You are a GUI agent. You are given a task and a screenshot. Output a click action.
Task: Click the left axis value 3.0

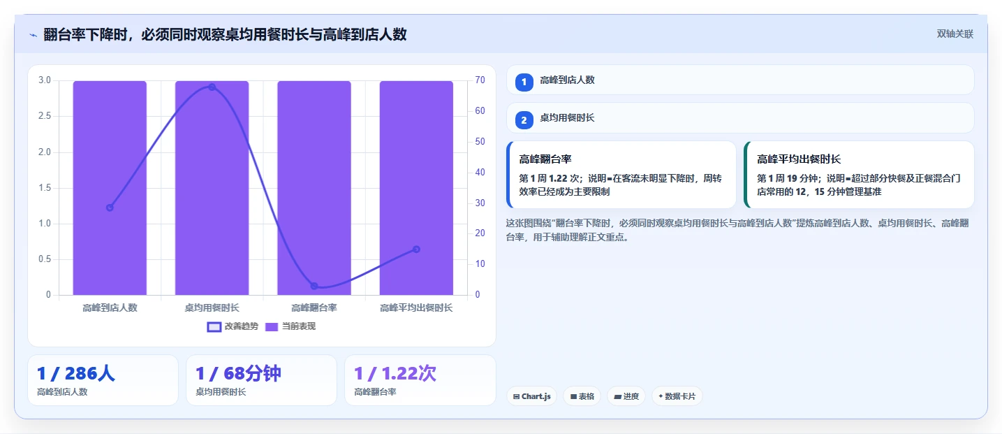(x=44, y=80)
